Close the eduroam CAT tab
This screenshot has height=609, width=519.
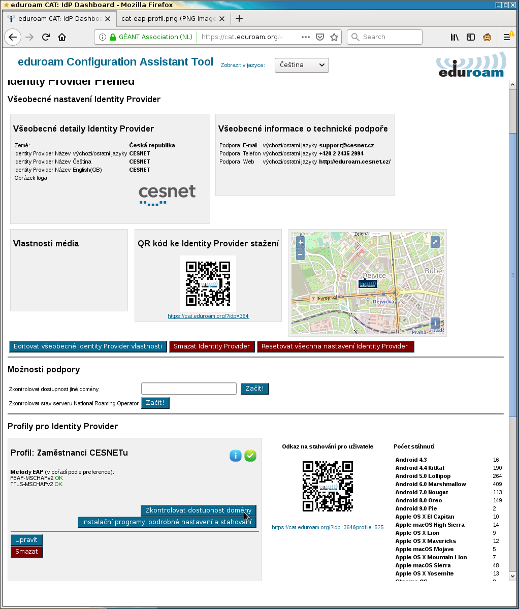(108, 19)
